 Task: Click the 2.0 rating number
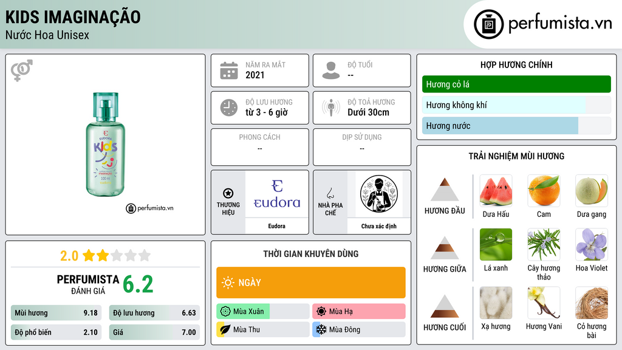[69, 256]
